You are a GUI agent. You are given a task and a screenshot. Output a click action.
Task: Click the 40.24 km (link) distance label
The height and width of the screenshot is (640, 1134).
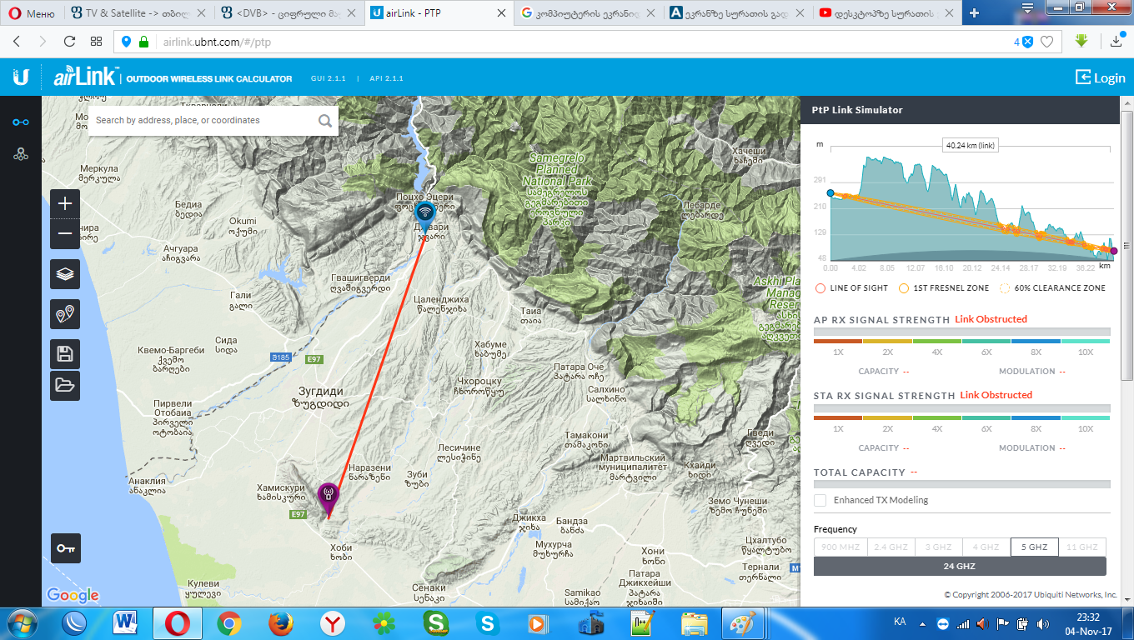(971, 145)
